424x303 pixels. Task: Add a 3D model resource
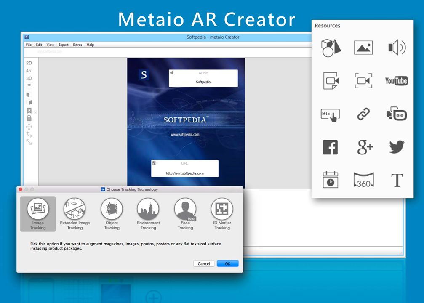[x=331, y=48]
